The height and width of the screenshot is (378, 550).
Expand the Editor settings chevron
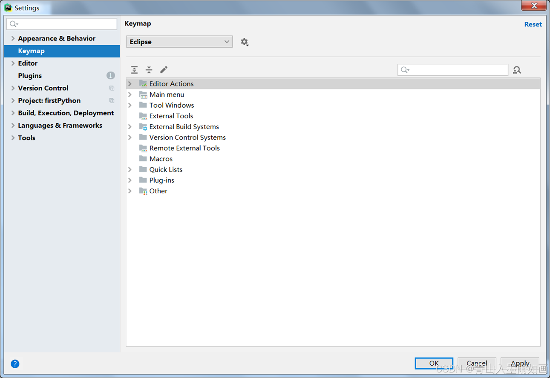coord(13,63)
